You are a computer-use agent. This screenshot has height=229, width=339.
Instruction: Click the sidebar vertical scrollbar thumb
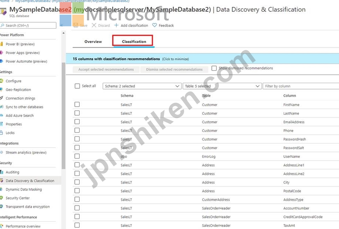pos(63,116)
